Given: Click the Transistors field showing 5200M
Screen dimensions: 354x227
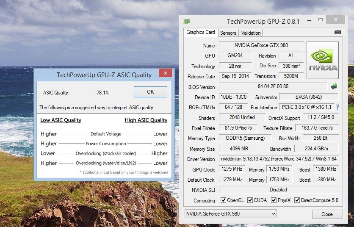Looking at the screenshot, I should coord(291,76).
